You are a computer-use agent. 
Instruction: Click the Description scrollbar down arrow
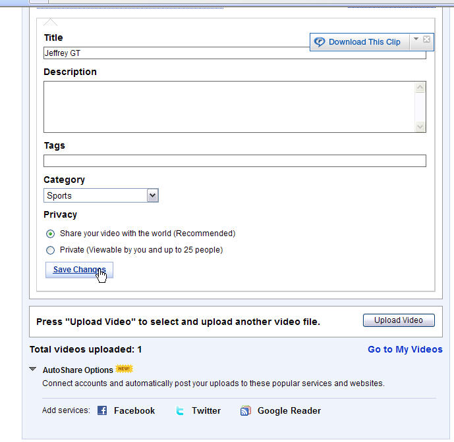pyautogui.click(x=420, y=127)
